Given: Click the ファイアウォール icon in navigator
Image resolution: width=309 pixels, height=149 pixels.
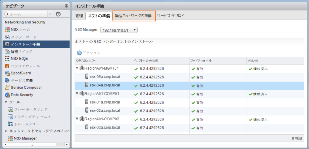Looking at the screenshot, I should [7, 66].
